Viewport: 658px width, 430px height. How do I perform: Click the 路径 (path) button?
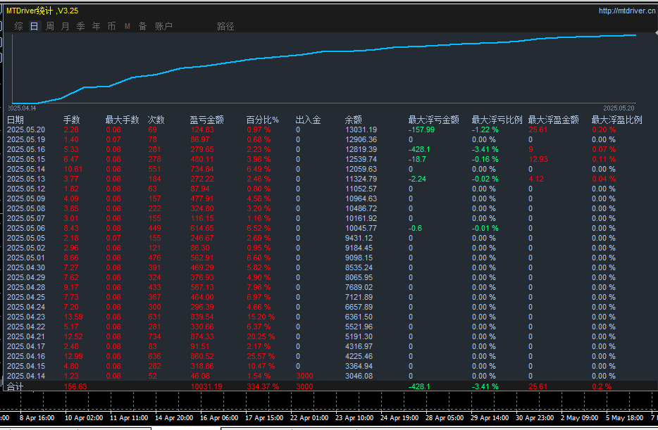tap(225, 26)
